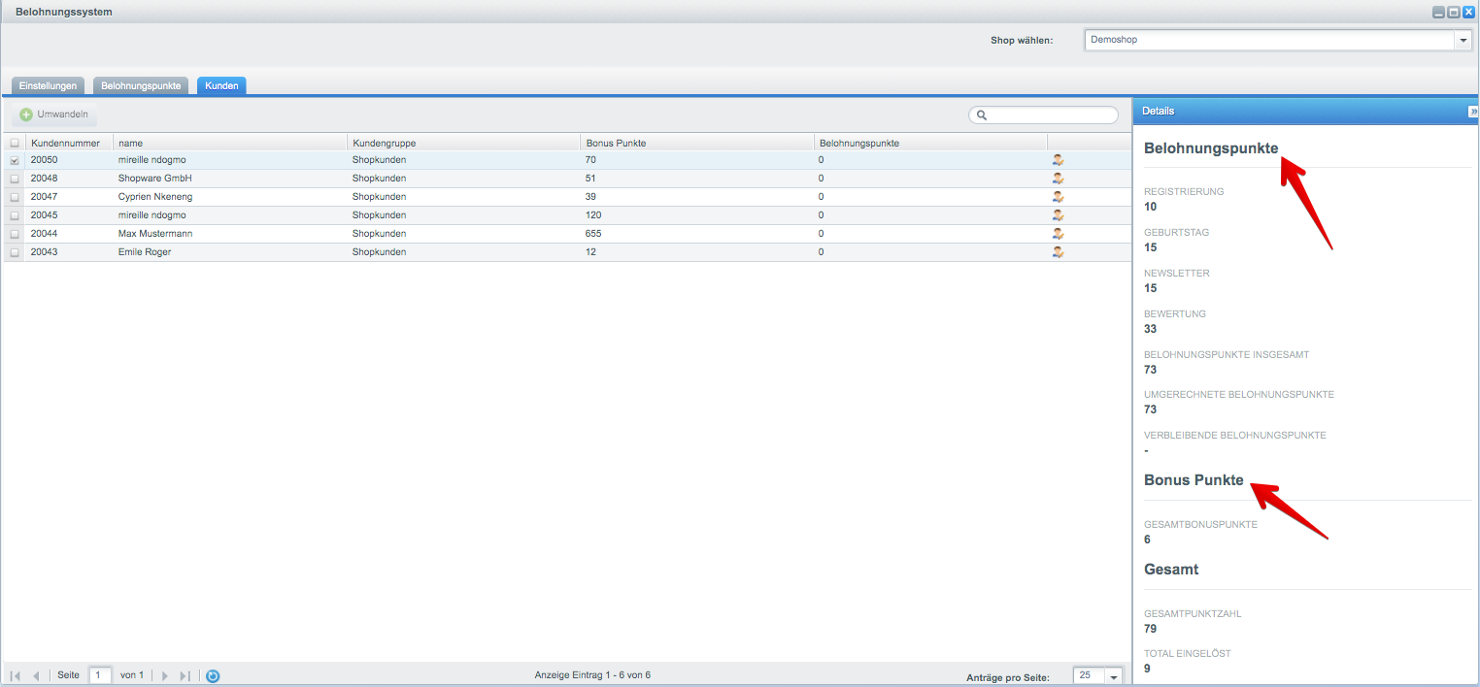Viewport: 1480px width, 687px height.
Task: Switch to the Einstellungen tab
Action: 48,85
